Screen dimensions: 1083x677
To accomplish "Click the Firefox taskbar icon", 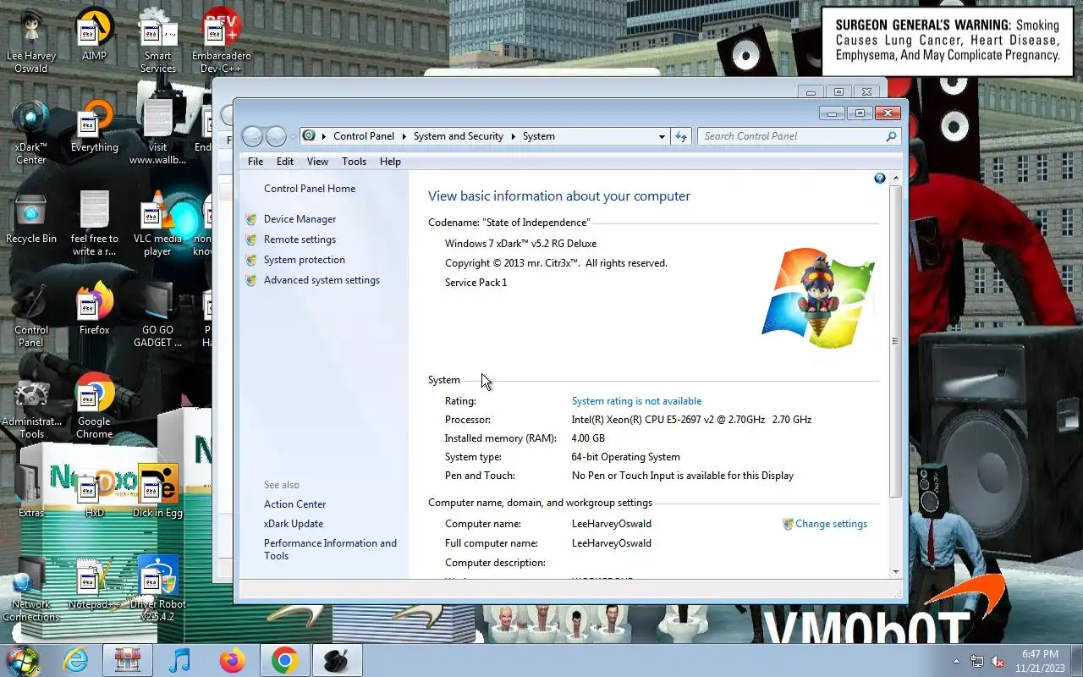I will coord(232,660).
